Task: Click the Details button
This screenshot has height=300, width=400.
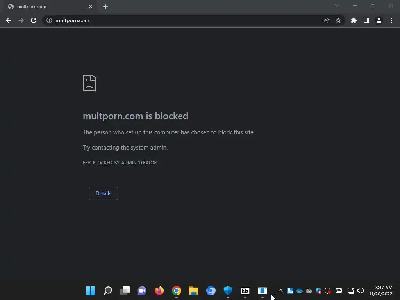Action: [x=103, y=193]
